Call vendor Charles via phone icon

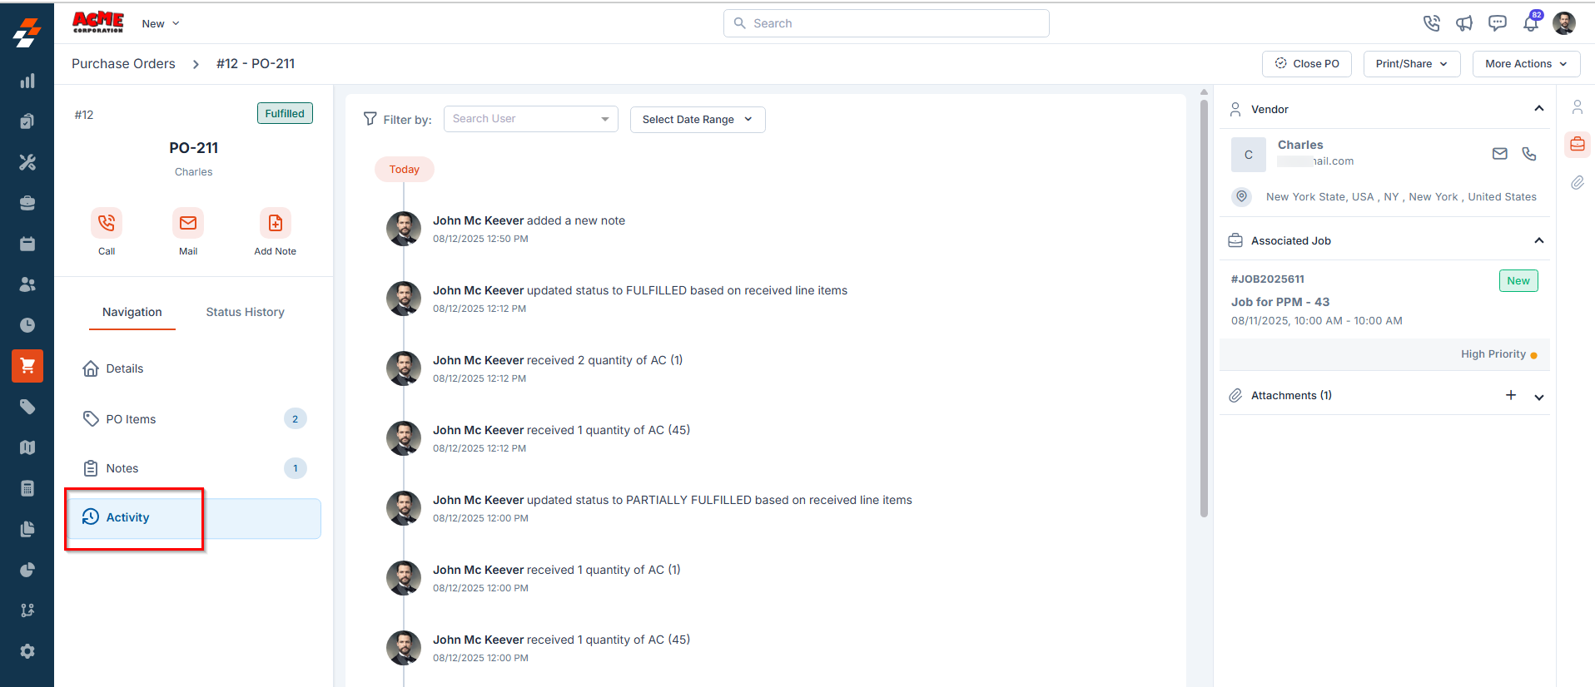(x=1529, y=154)
